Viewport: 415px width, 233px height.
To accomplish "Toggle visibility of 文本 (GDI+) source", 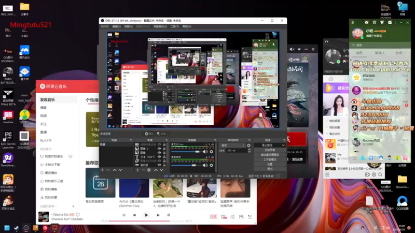I will coord(159,157).
